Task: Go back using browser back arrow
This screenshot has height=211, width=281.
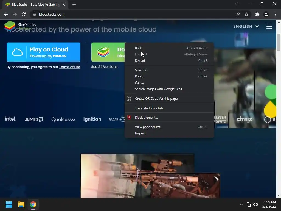Action: click(x=6, y=14)
